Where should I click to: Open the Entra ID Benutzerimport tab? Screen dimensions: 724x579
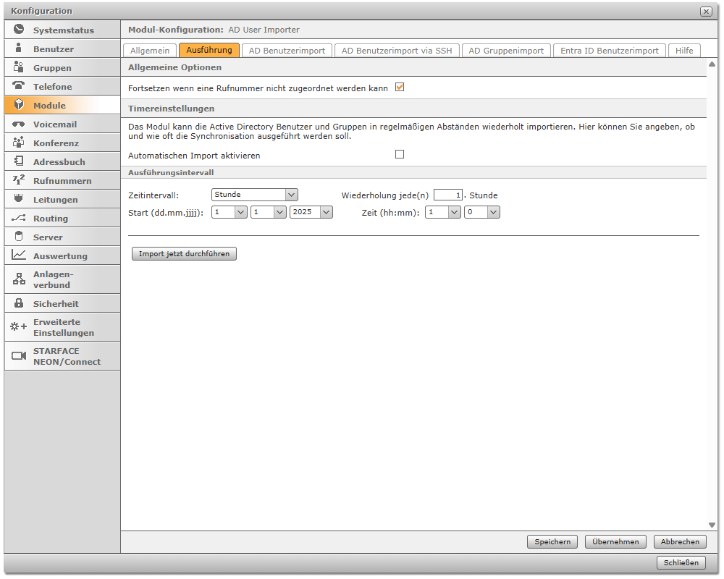[x=609, y=51]
